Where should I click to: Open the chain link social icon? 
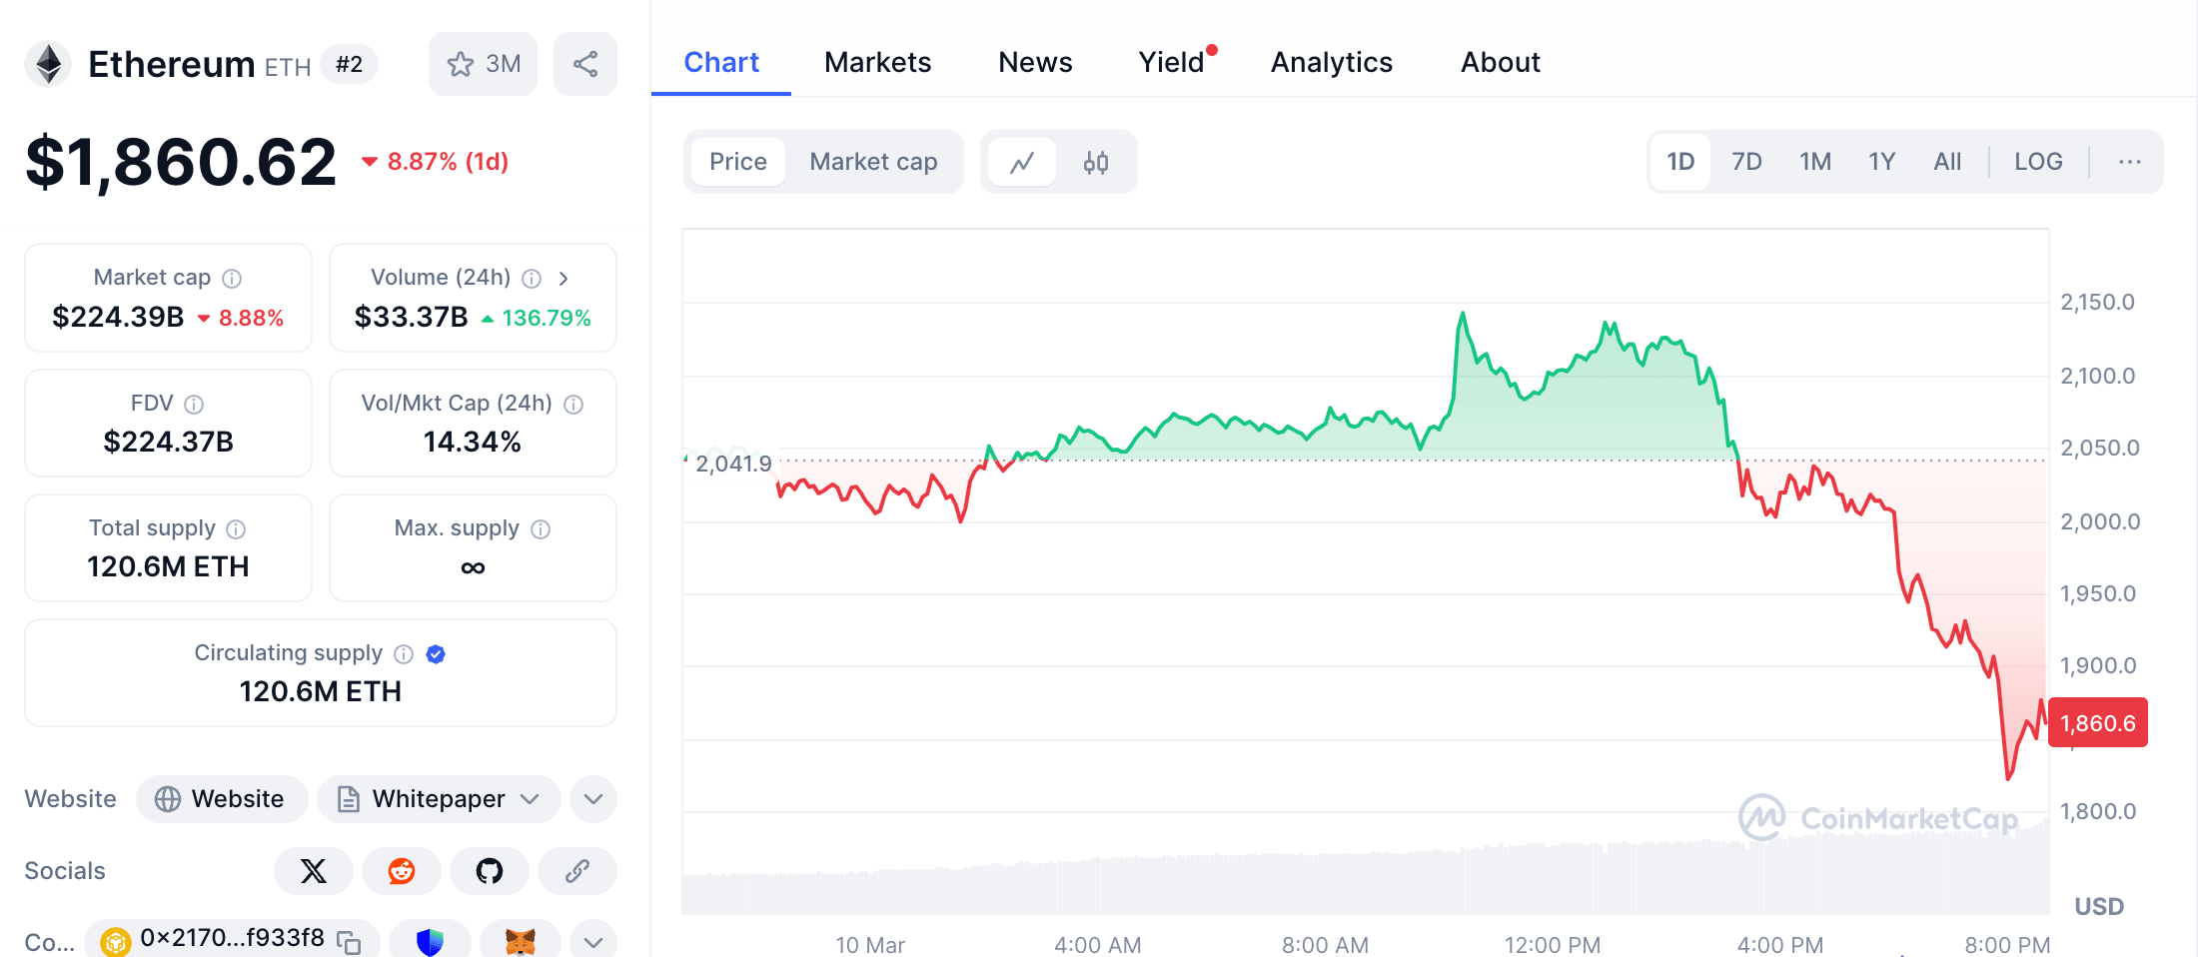coord(577,871)
